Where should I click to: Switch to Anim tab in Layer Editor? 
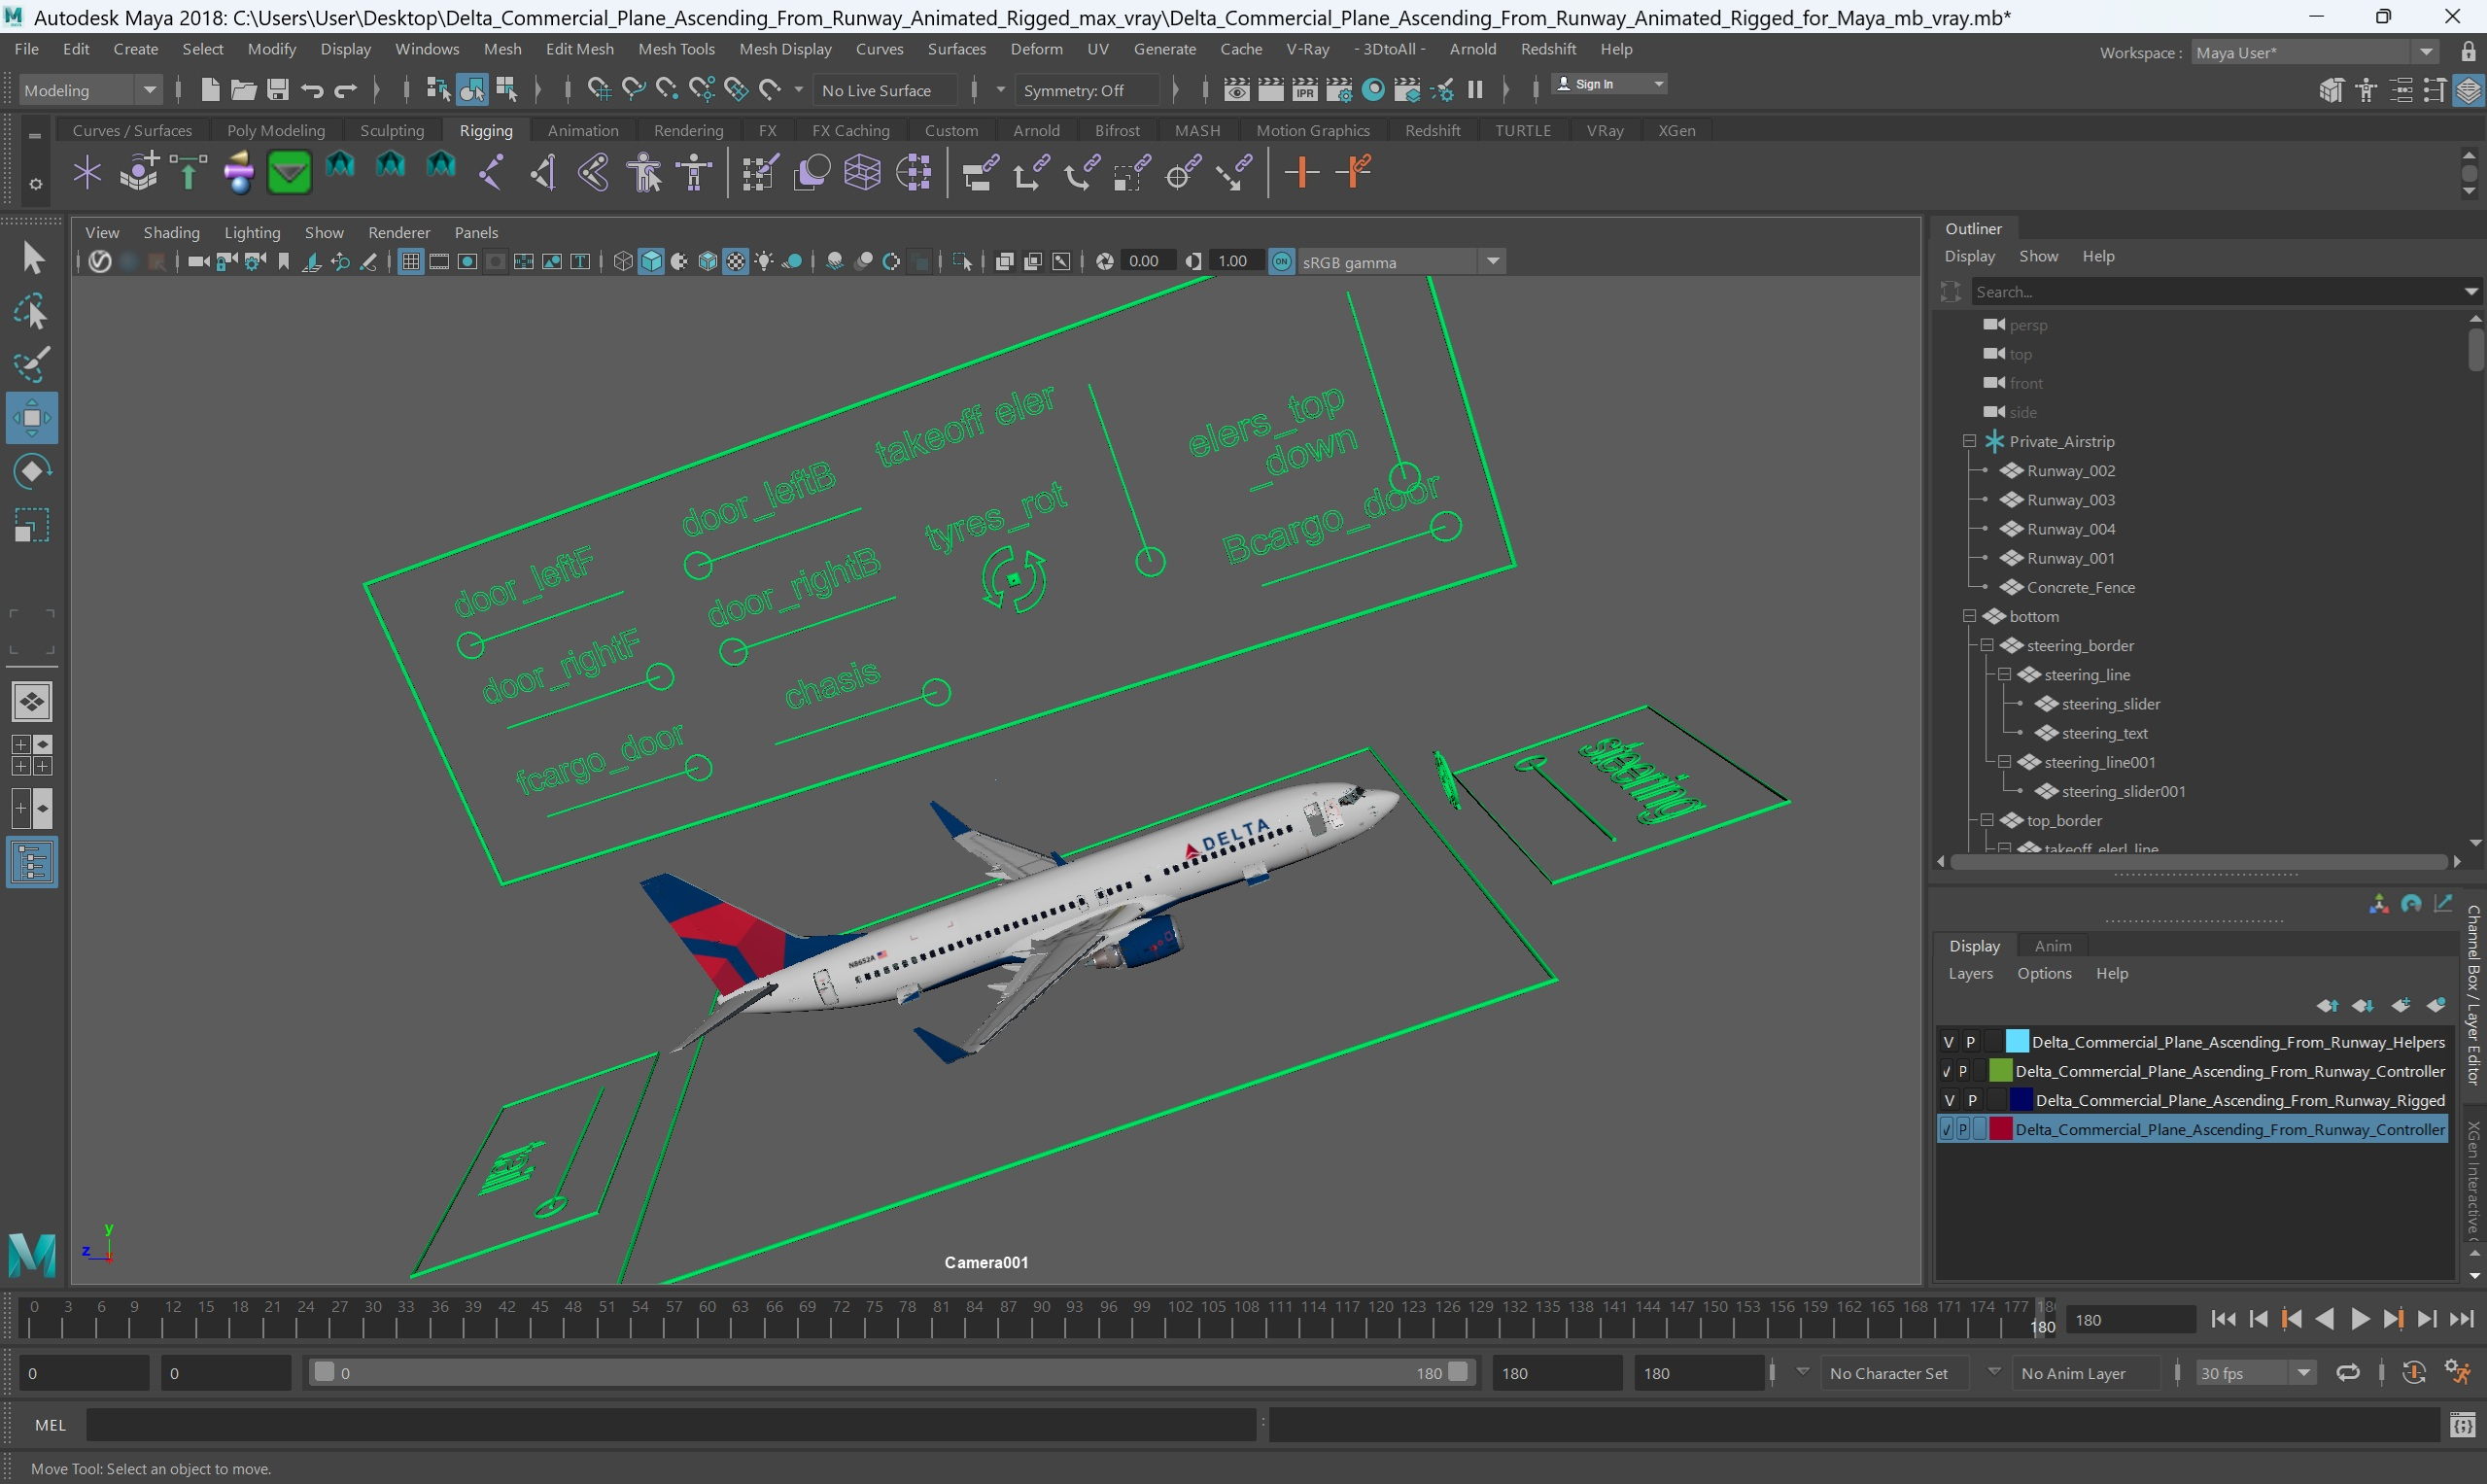(2053, 945)
